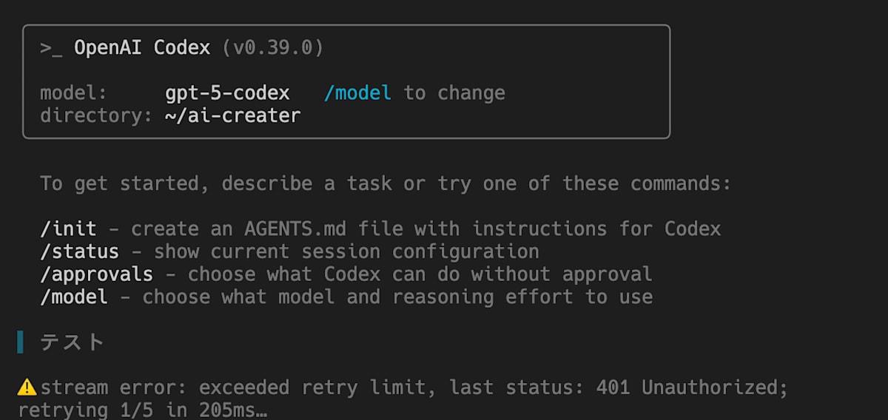The width and height of the screenshot is (888, 420).
Task: Select the /status command text
Action: [79, 251]
